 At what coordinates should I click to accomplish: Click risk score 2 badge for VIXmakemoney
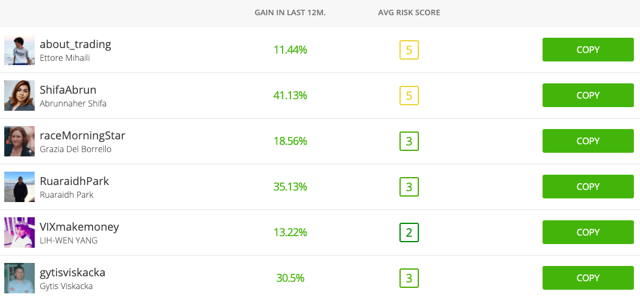tap(409, 233)
